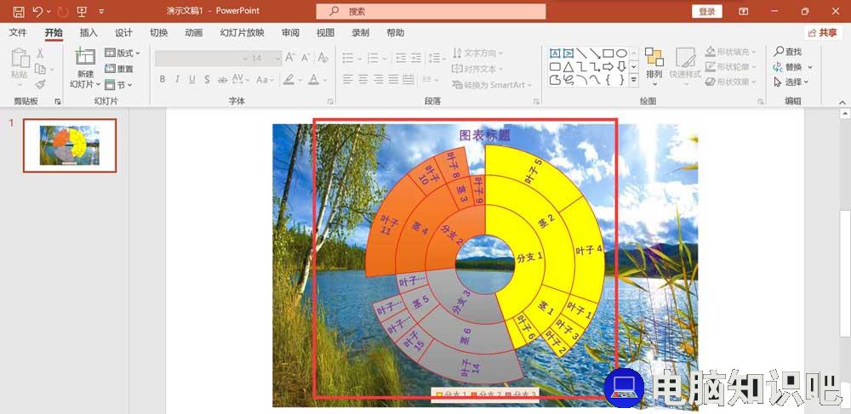
Task: Toggle align text left
Action: [348, 79]
